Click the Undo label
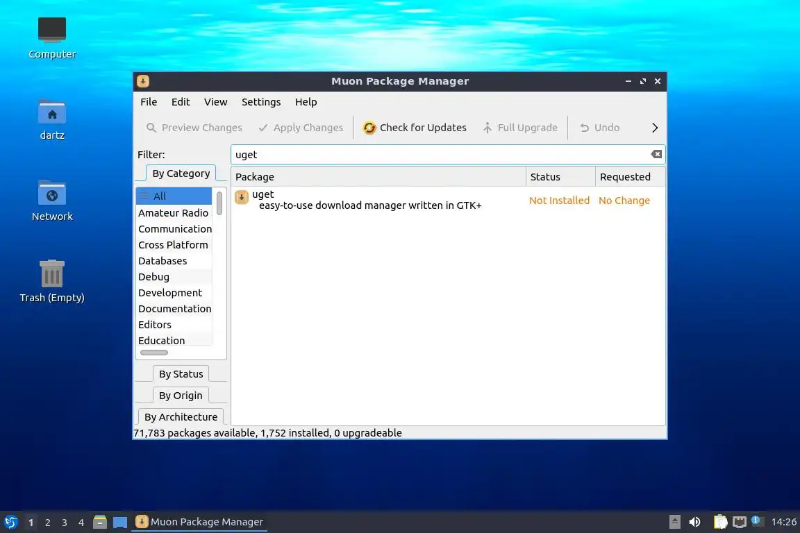This screenshot has height=533, width=800. pyautogui.click(x=607, y=128)
